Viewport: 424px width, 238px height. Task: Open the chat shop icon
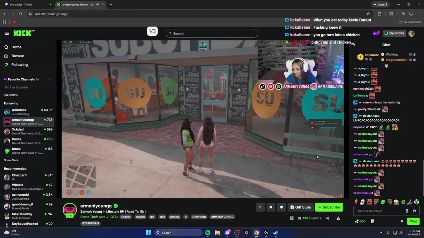click(372, 221)
